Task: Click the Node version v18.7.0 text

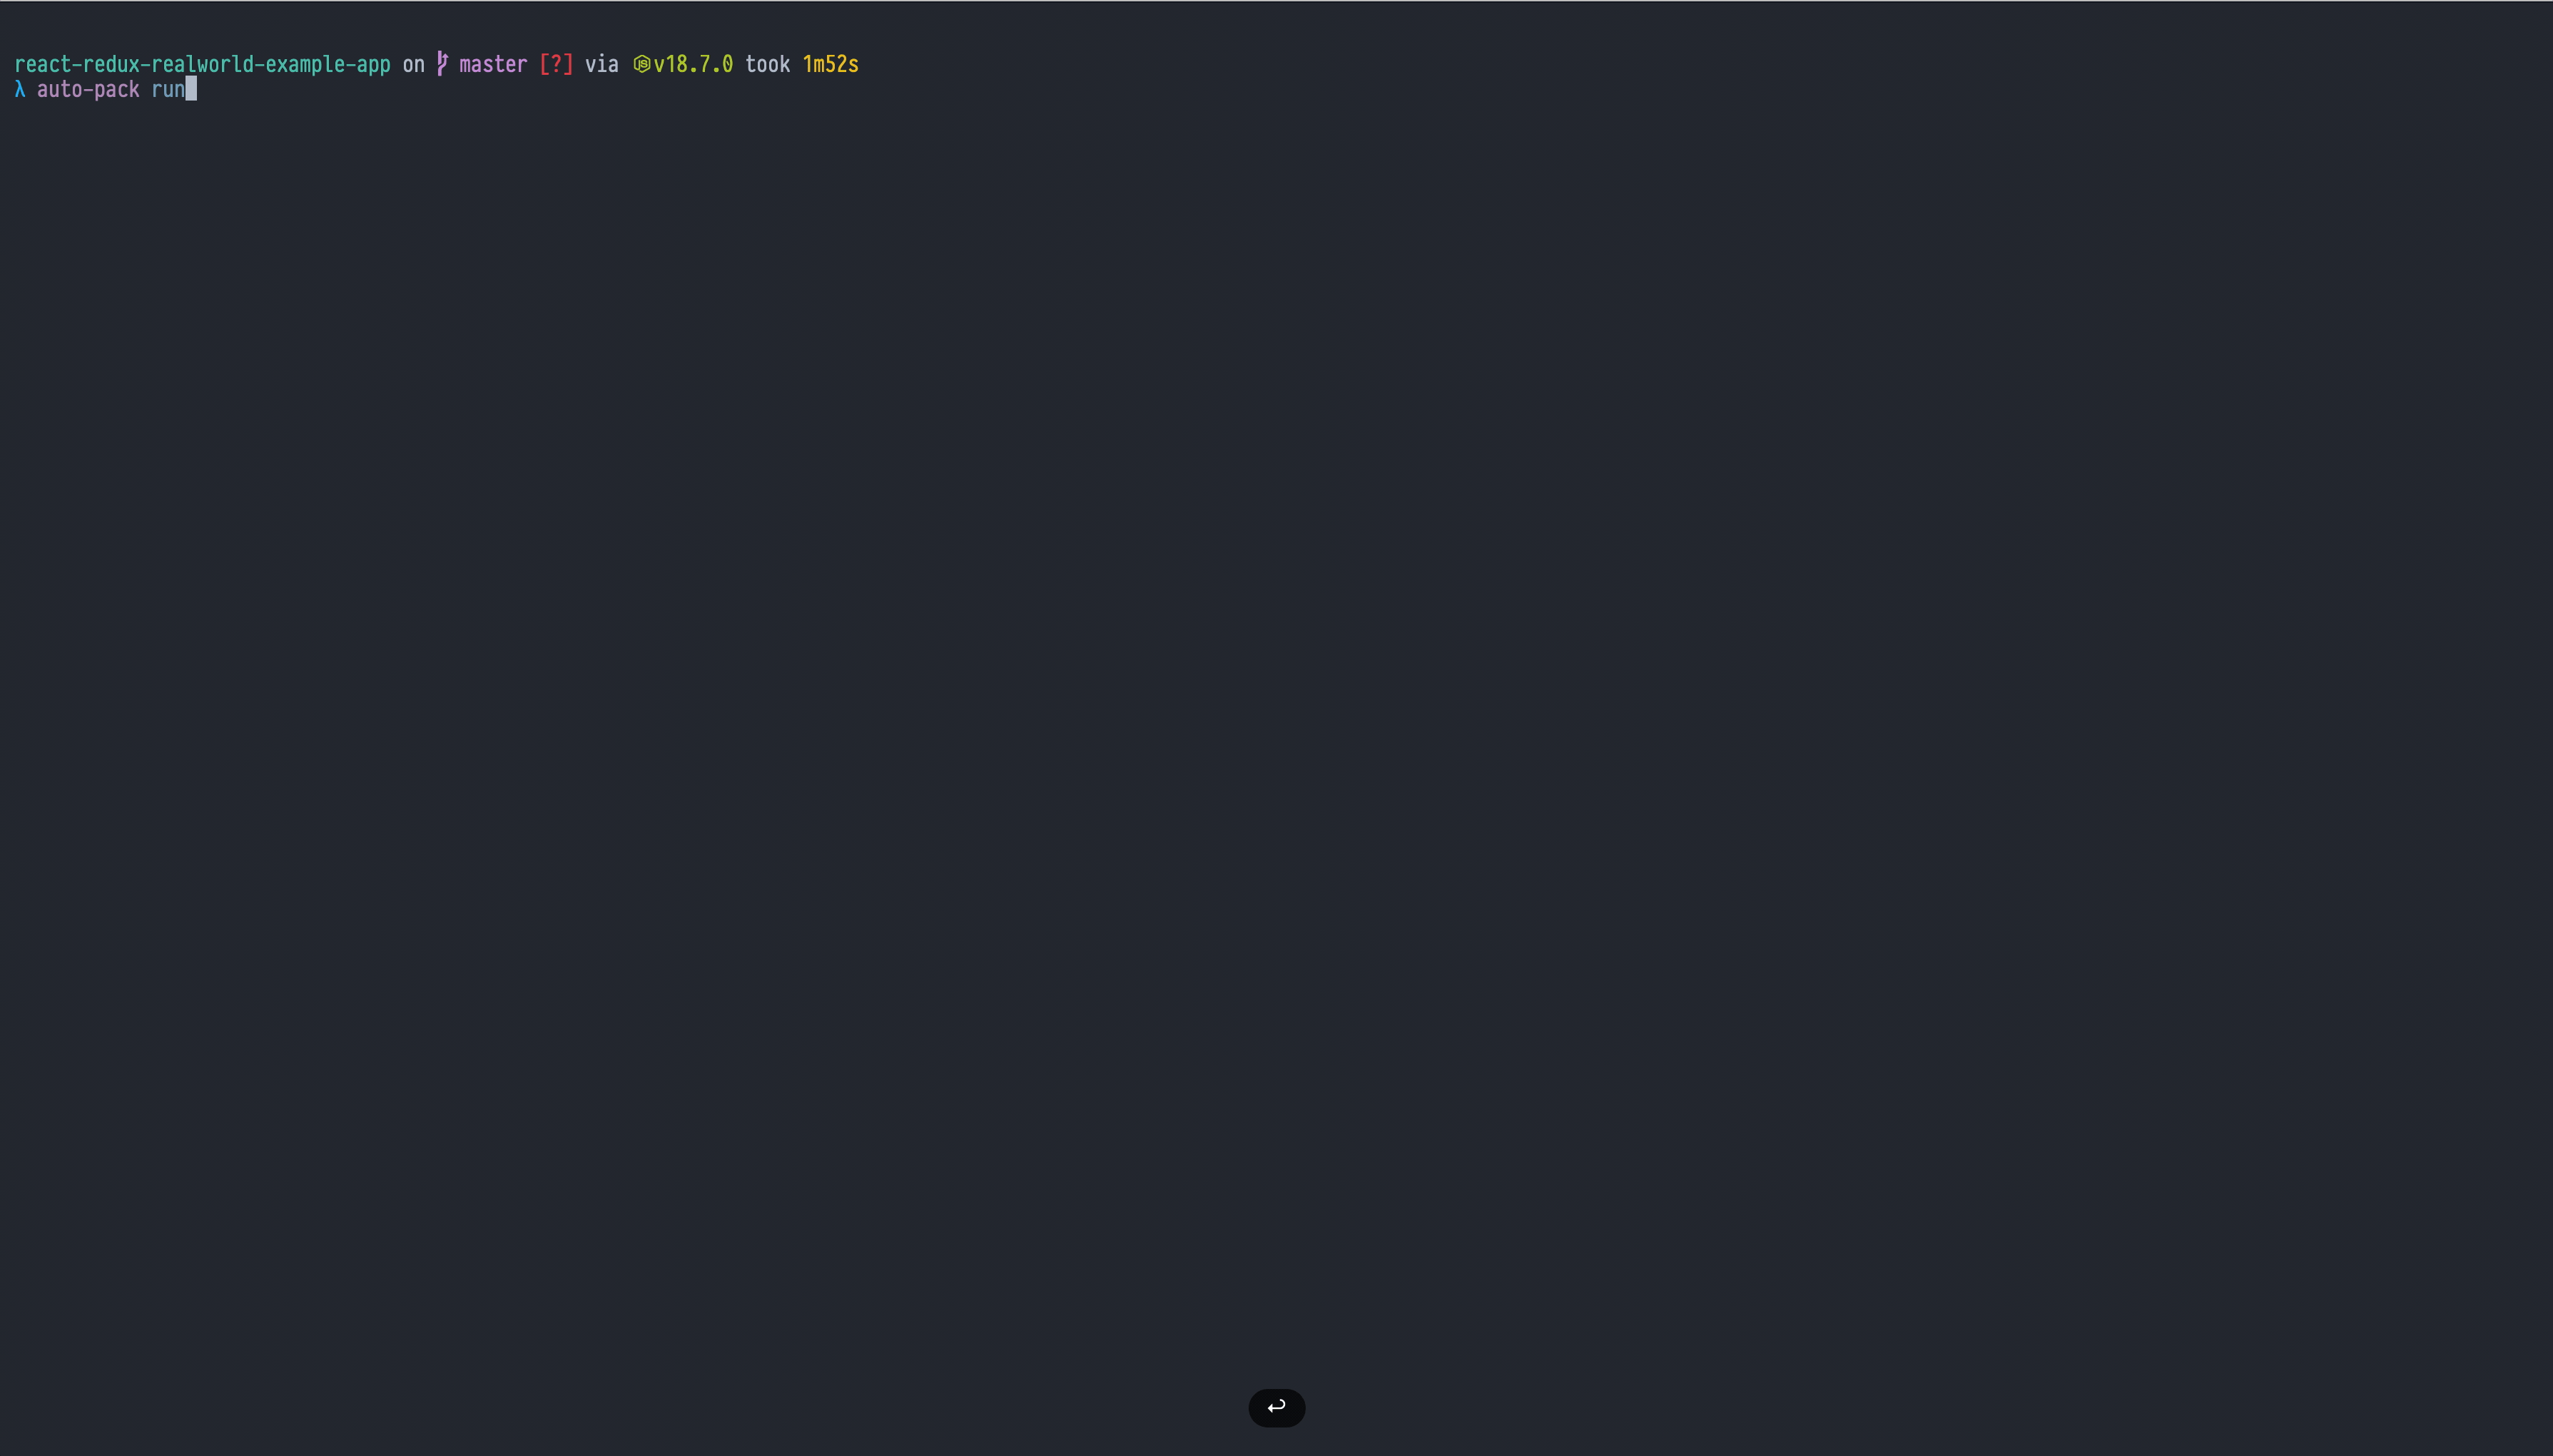Action: (x=694, y=64)
